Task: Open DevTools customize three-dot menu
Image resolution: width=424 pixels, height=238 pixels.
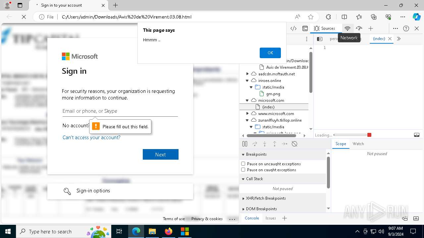Action: coord(396,28)
